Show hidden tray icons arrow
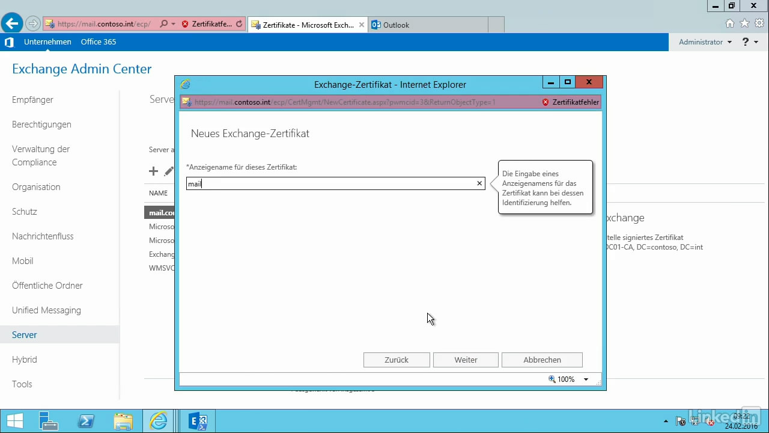 [665, 421]
